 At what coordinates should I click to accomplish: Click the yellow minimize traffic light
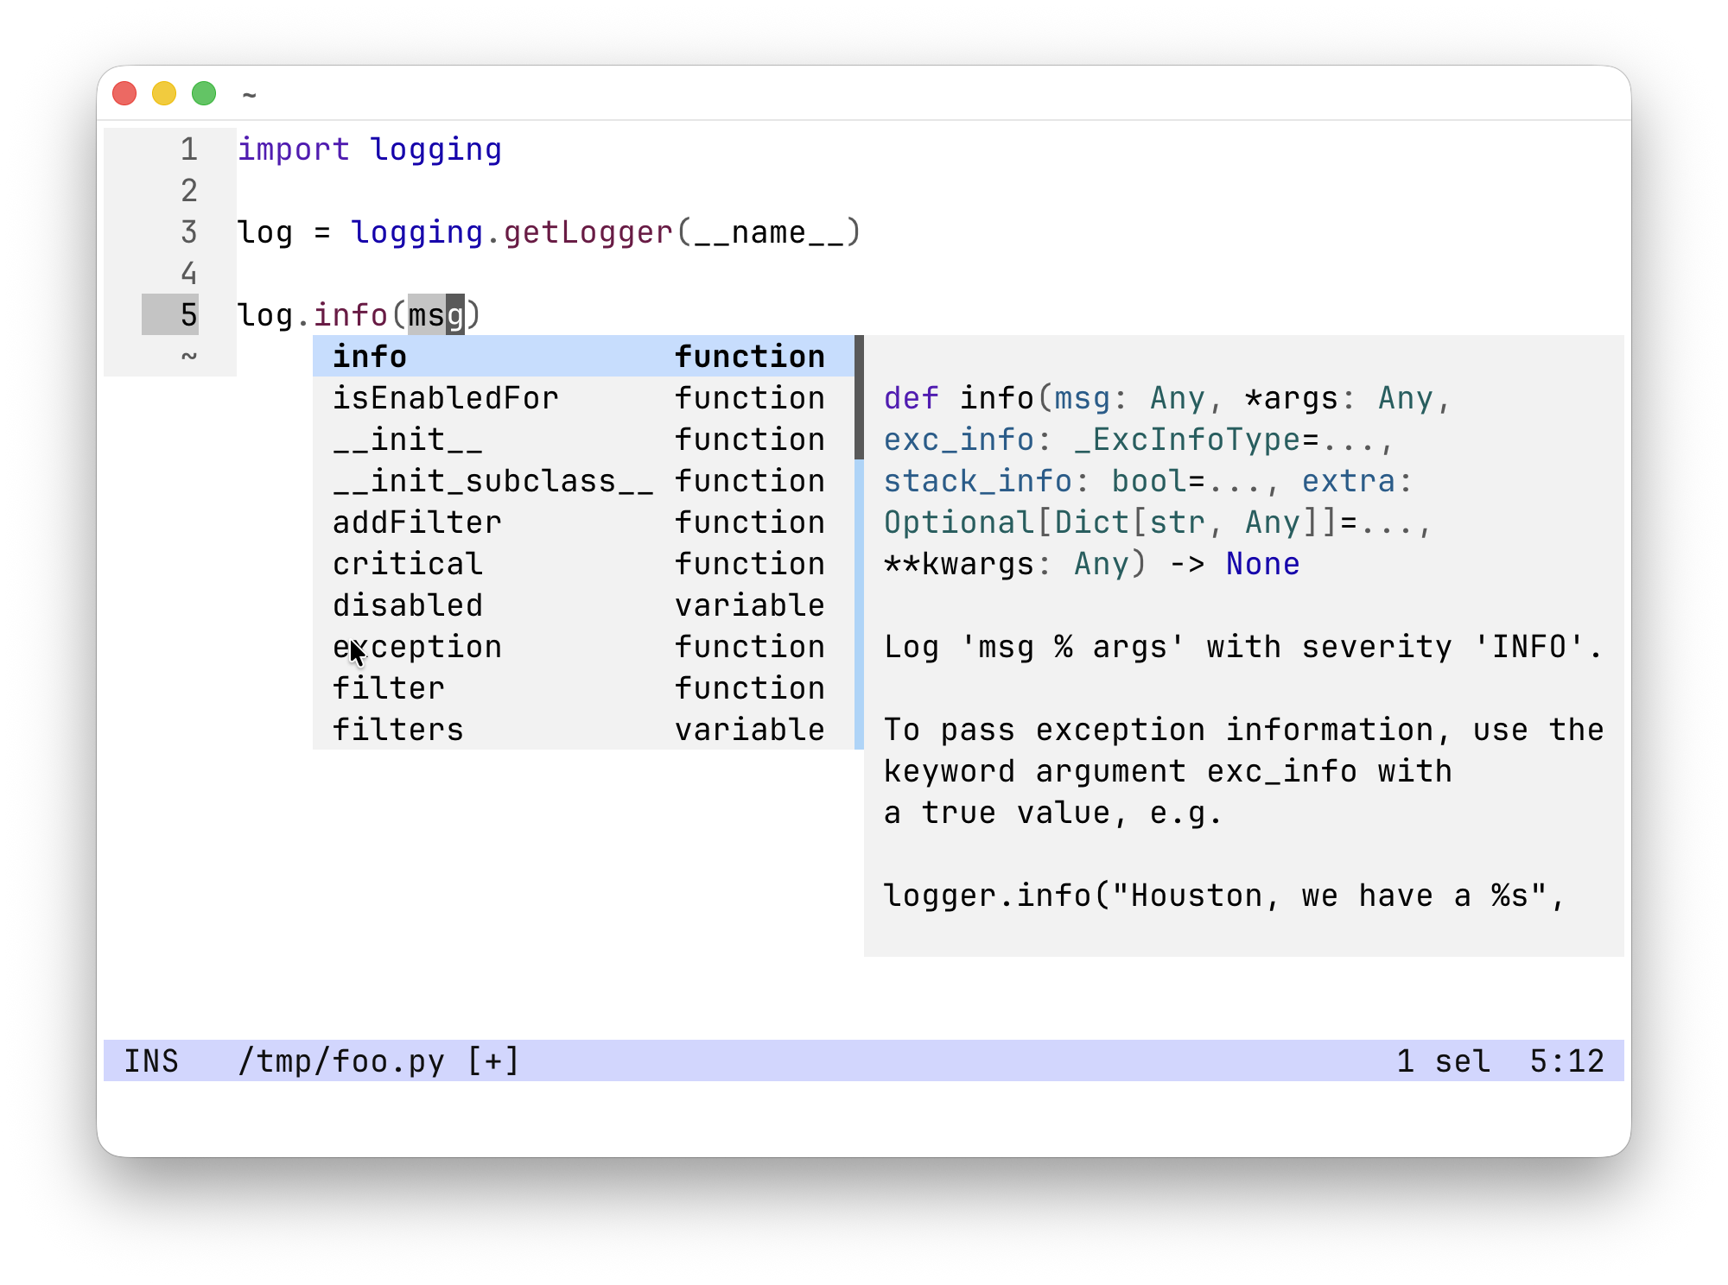(x=163, y=92)
